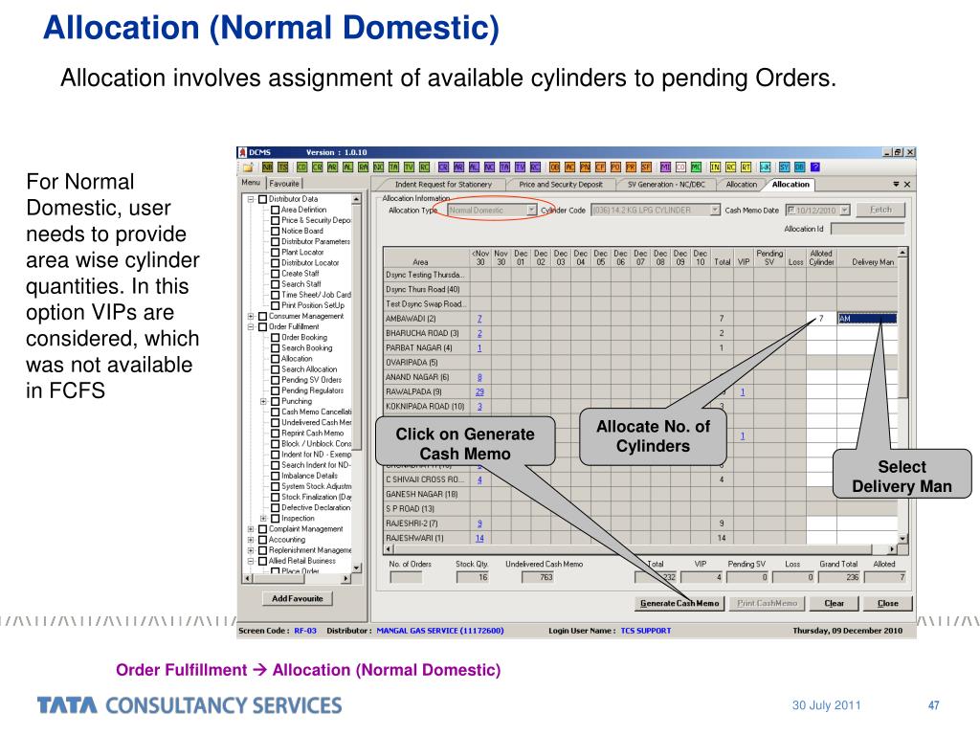
Task: Expand the Accounting tree node
Action: (x=252, y=540)
